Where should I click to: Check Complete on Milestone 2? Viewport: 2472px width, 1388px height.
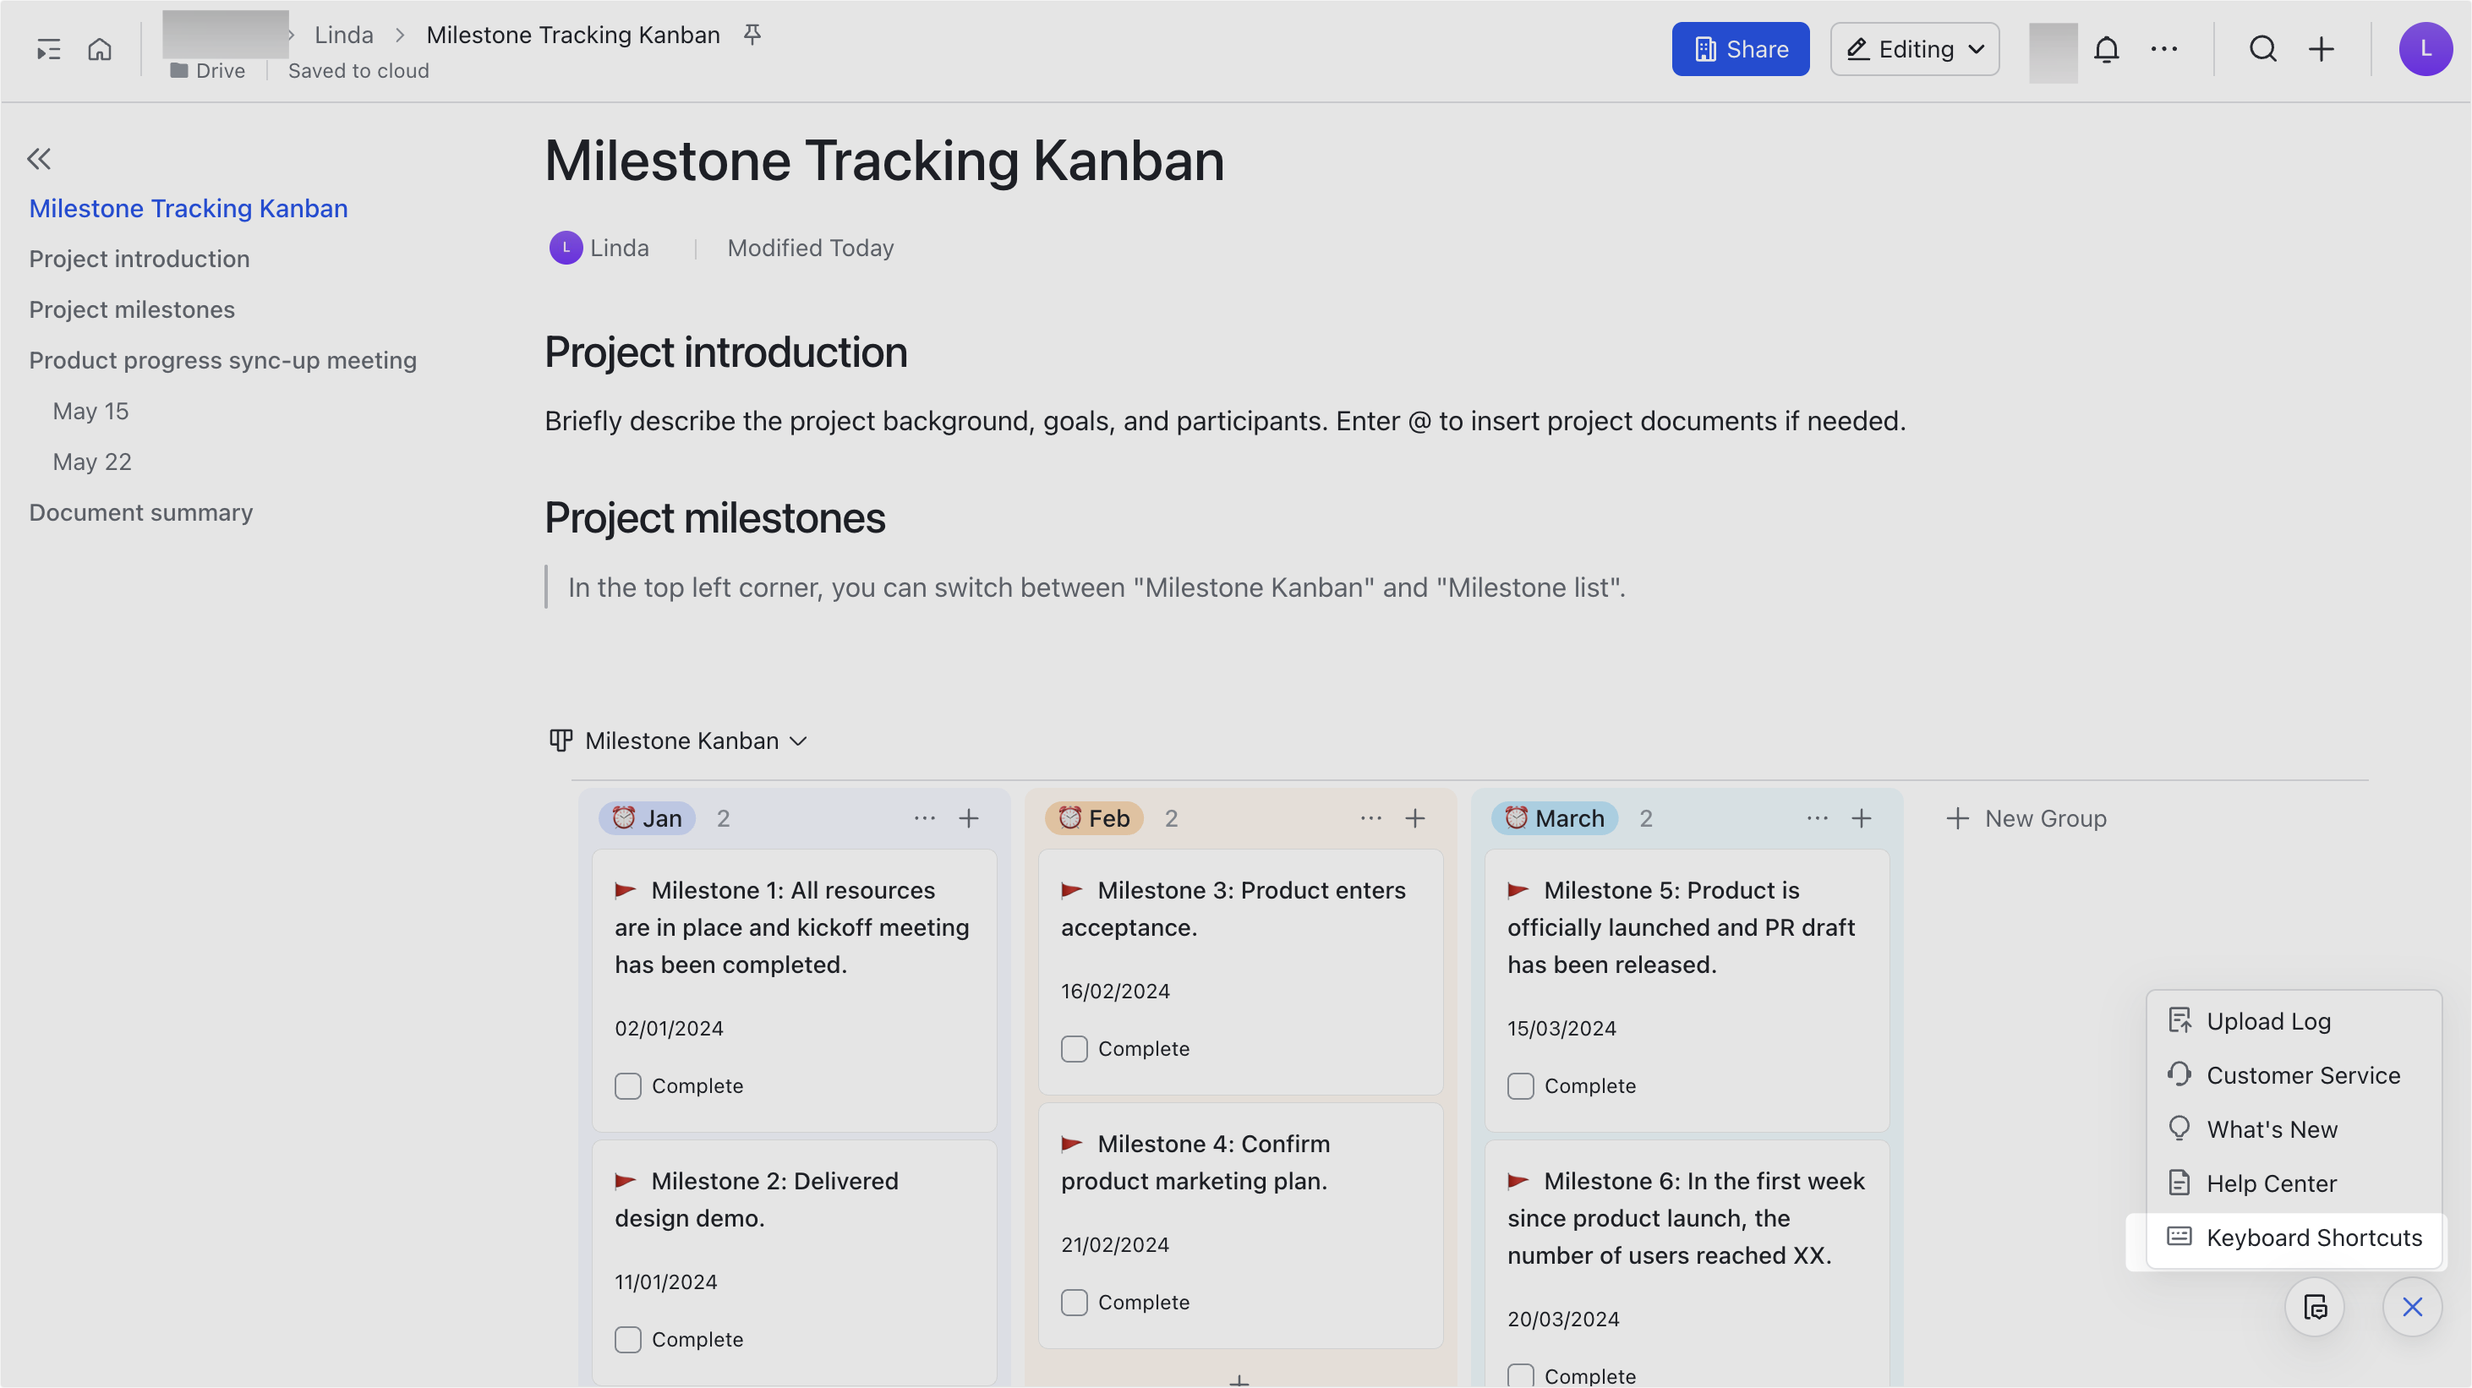[627, 1339]
